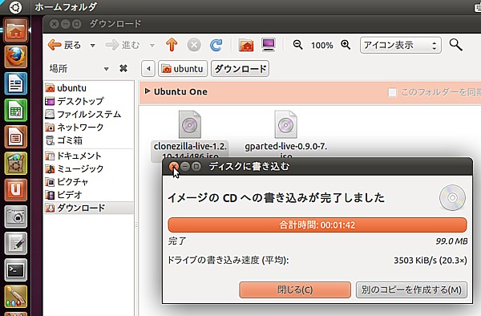Click the 合計時間 progress bar
This screenshot has height=316, width=481.
(x=317, y=225)
